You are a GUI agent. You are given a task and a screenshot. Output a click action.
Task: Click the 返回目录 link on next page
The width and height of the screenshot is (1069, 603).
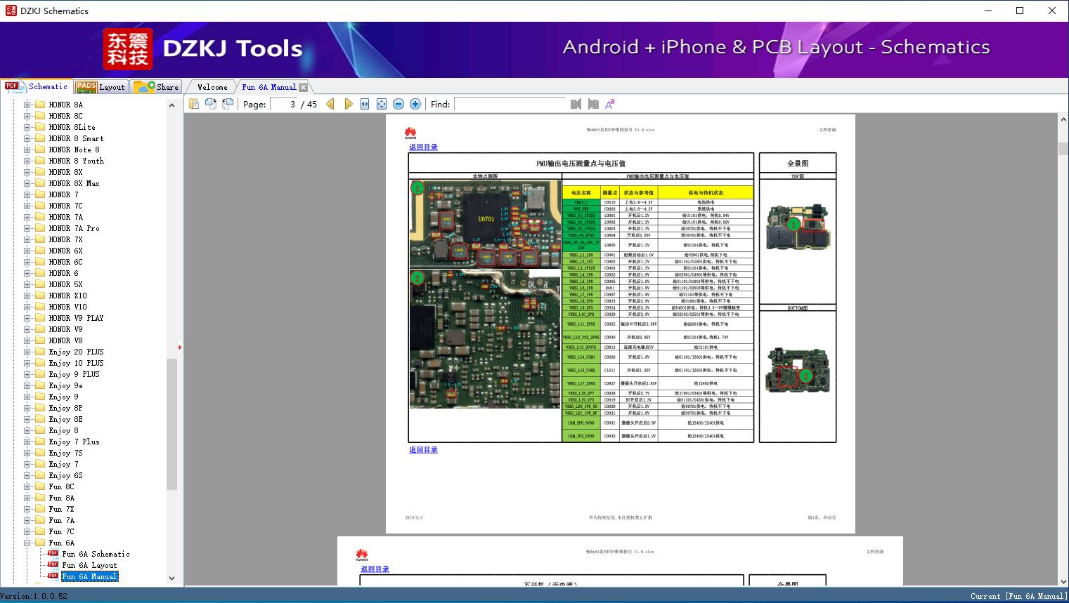point(375,569)
